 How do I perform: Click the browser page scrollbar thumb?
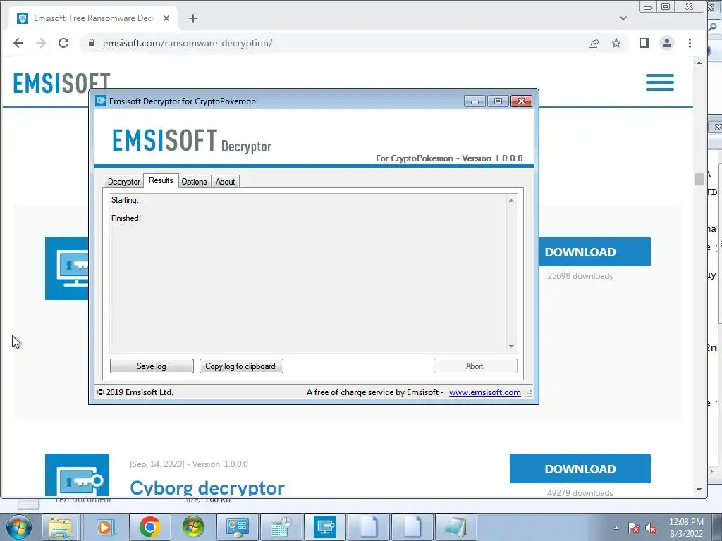point(699,179)
